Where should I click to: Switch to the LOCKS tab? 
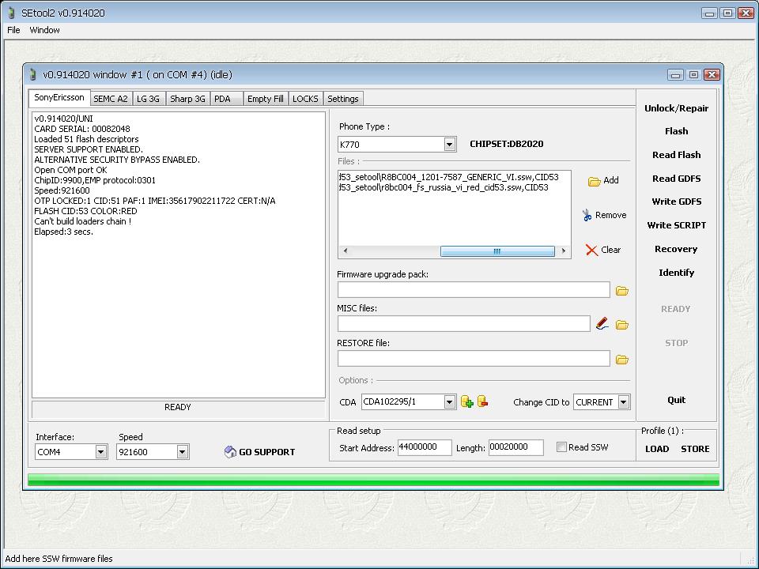click(x=305, y=99)
